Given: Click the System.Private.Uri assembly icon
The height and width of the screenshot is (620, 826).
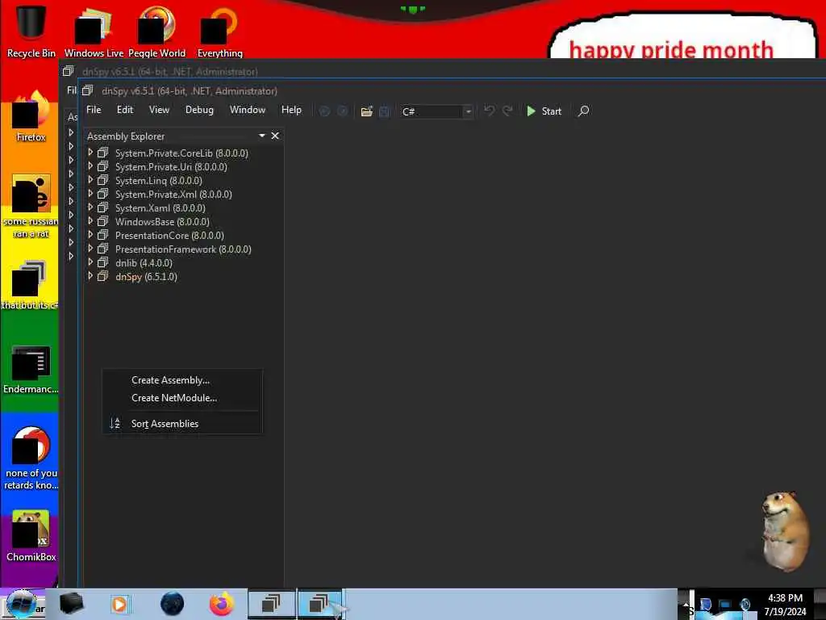Looking at the screenshot, I should (x=102, y=166).
